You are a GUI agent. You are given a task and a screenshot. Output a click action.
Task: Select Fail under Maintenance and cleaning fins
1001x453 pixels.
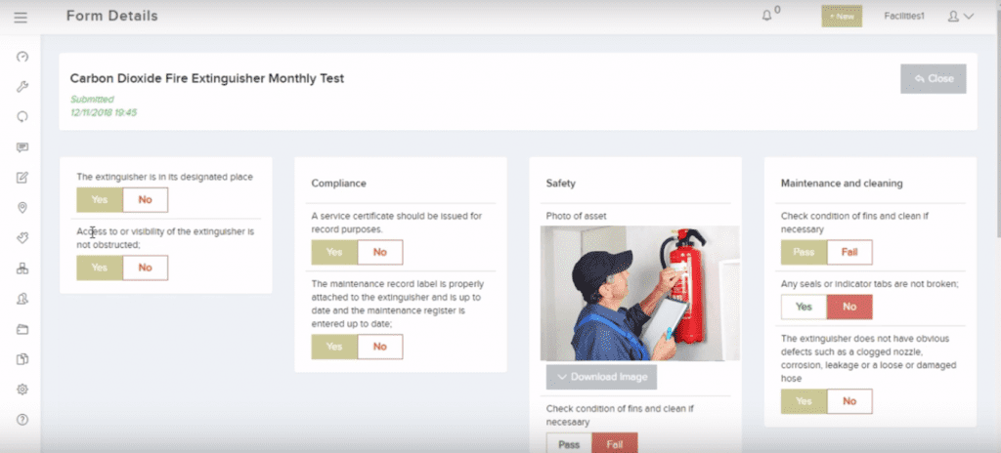pyautogui.click(x=849, y=252)
